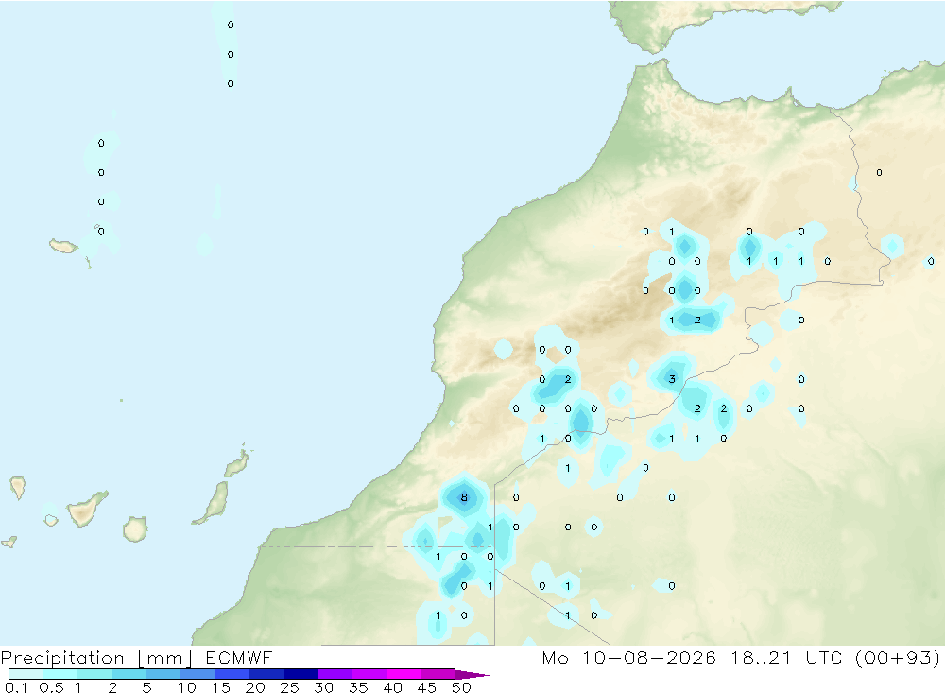The width and height of the screenshot is (945, 693).
Task: Click the legend swatch between 35 and 40
Action: 369,674
